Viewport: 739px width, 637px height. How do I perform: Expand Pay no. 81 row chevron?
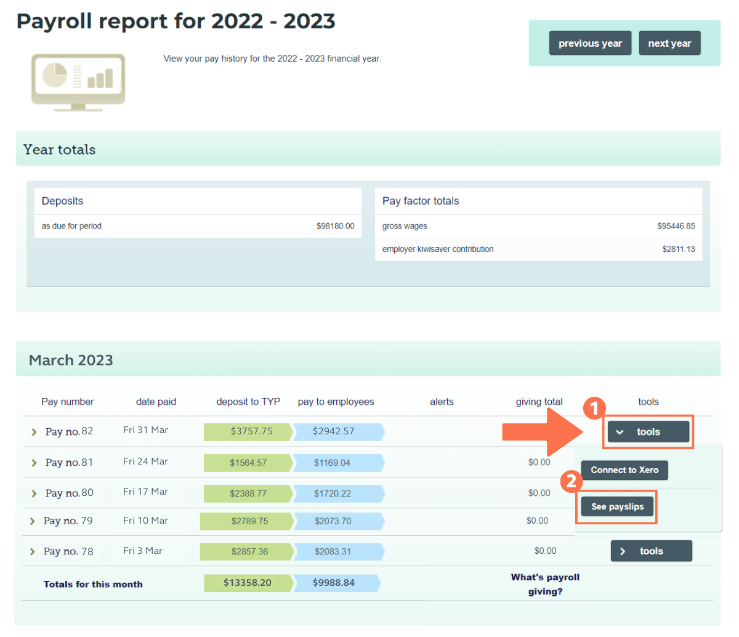(x=34, y=463)
